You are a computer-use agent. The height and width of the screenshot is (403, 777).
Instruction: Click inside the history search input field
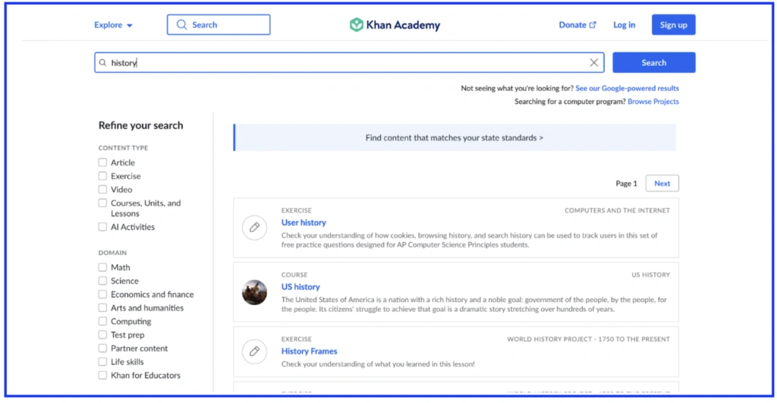coord(349,63)
